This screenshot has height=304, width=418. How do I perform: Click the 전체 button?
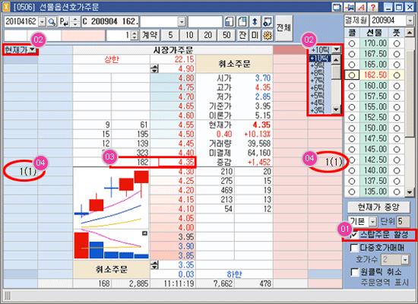[x=284, y=28]
